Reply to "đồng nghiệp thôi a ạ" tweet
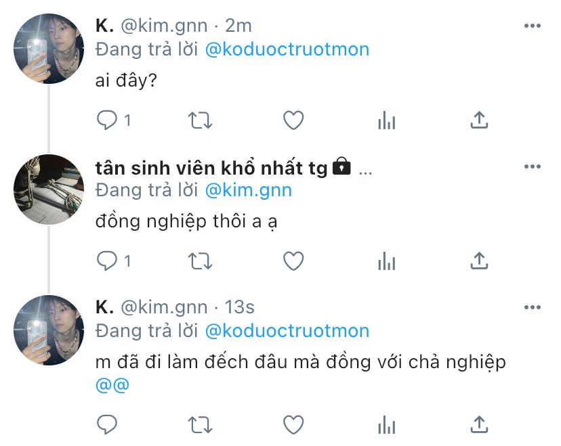This screenshot has width=561, height=446. [107, 261]
